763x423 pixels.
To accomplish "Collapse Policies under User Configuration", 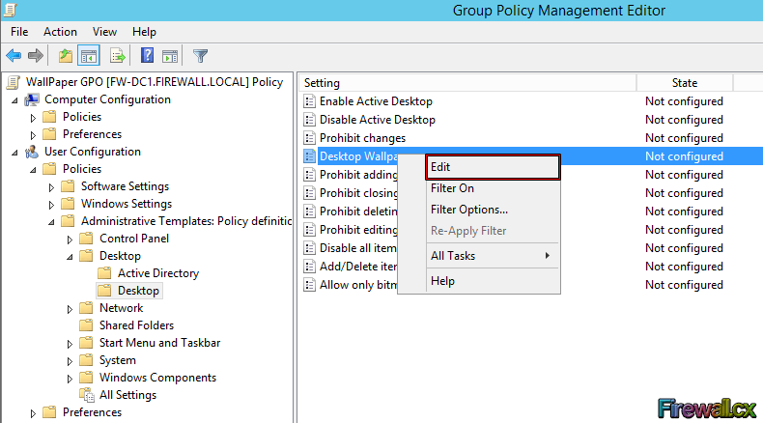I will [33, 170].
